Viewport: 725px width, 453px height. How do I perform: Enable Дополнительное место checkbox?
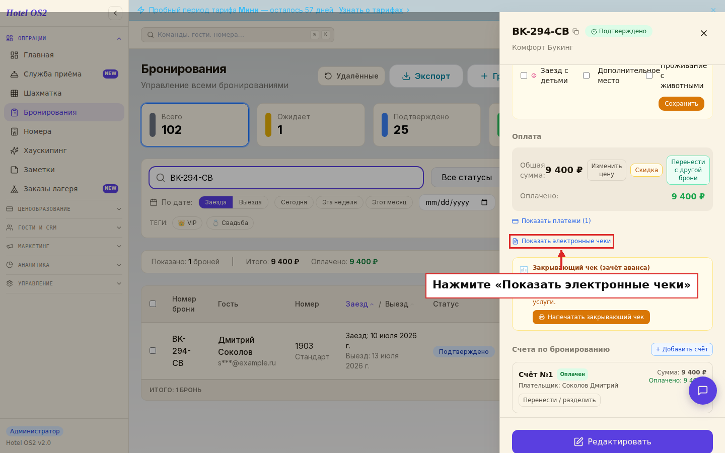coord(586,75)
